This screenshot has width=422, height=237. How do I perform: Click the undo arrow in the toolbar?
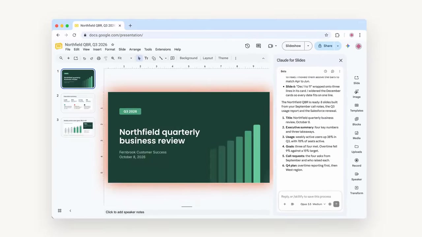(84, 58)
